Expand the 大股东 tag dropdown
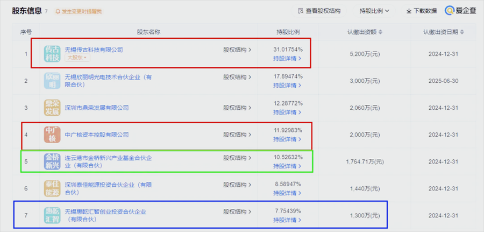 77,58
